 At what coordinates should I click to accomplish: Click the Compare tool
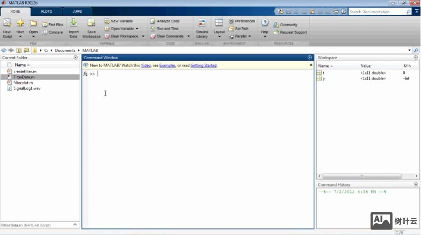[52, 32]
